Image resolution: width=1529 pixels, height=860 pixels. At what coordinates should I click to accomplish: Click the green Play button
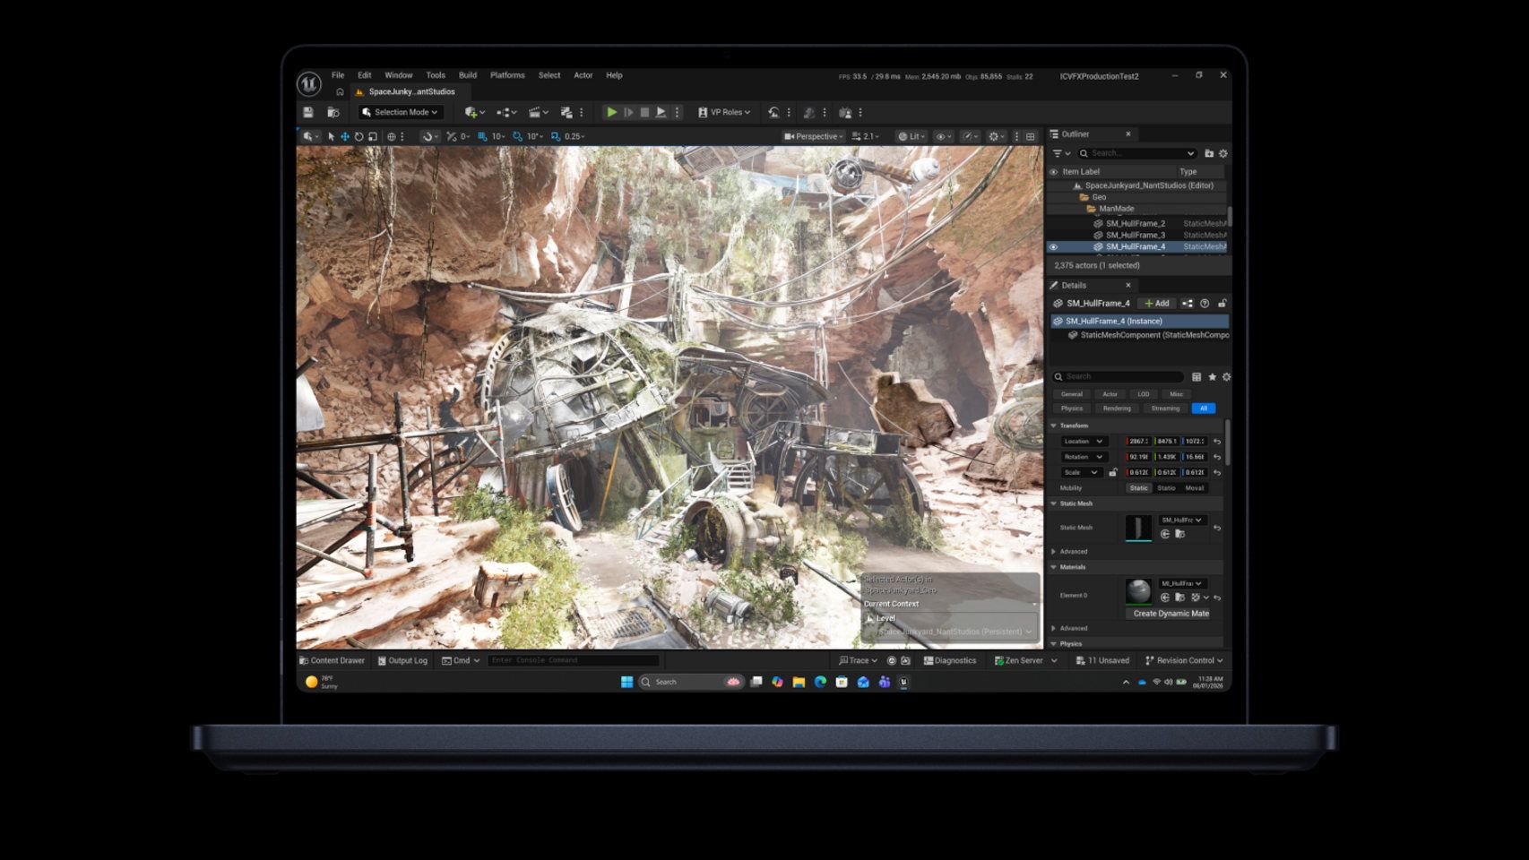611,112
